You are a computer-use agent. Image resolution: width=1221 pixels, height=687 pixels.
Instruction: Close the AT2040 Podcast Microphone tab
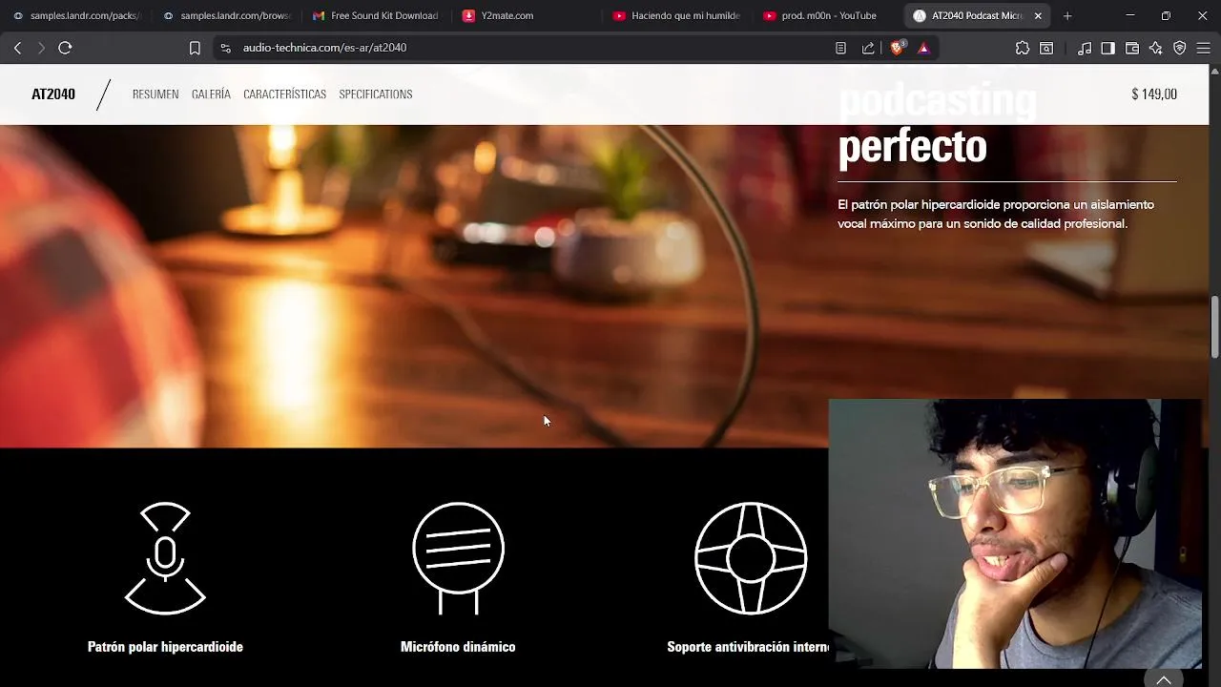(1038, 15)
